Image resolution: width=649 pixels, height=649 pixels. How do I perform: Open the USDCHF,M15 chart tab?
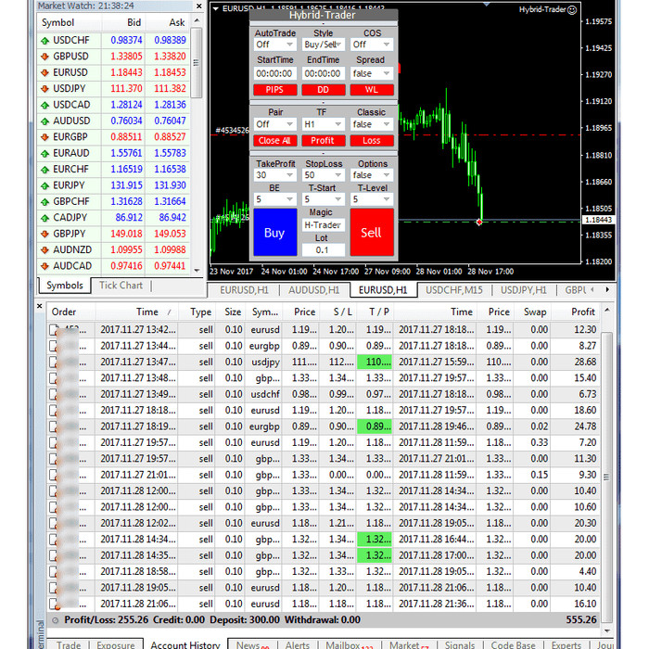click(x=453, y=290)
